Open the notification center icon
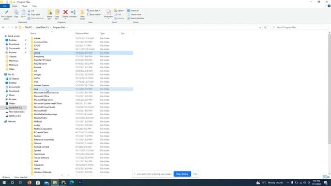The image size is (331, 186). (325, 182)
